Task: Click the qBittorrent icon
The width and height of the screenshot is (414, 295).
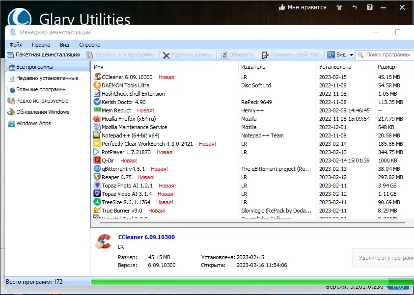Action: [x=97, y=169]
